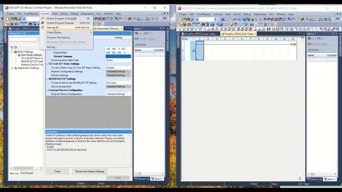Click horizontal scrollbar in left Watch panel

pos(149,173)
